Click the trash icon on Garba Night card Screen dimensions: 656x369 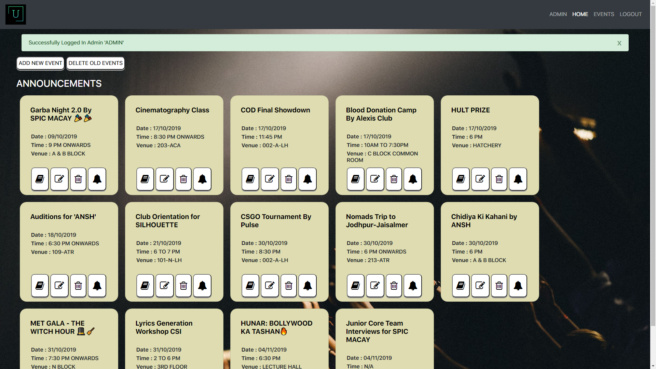[78, 179]
